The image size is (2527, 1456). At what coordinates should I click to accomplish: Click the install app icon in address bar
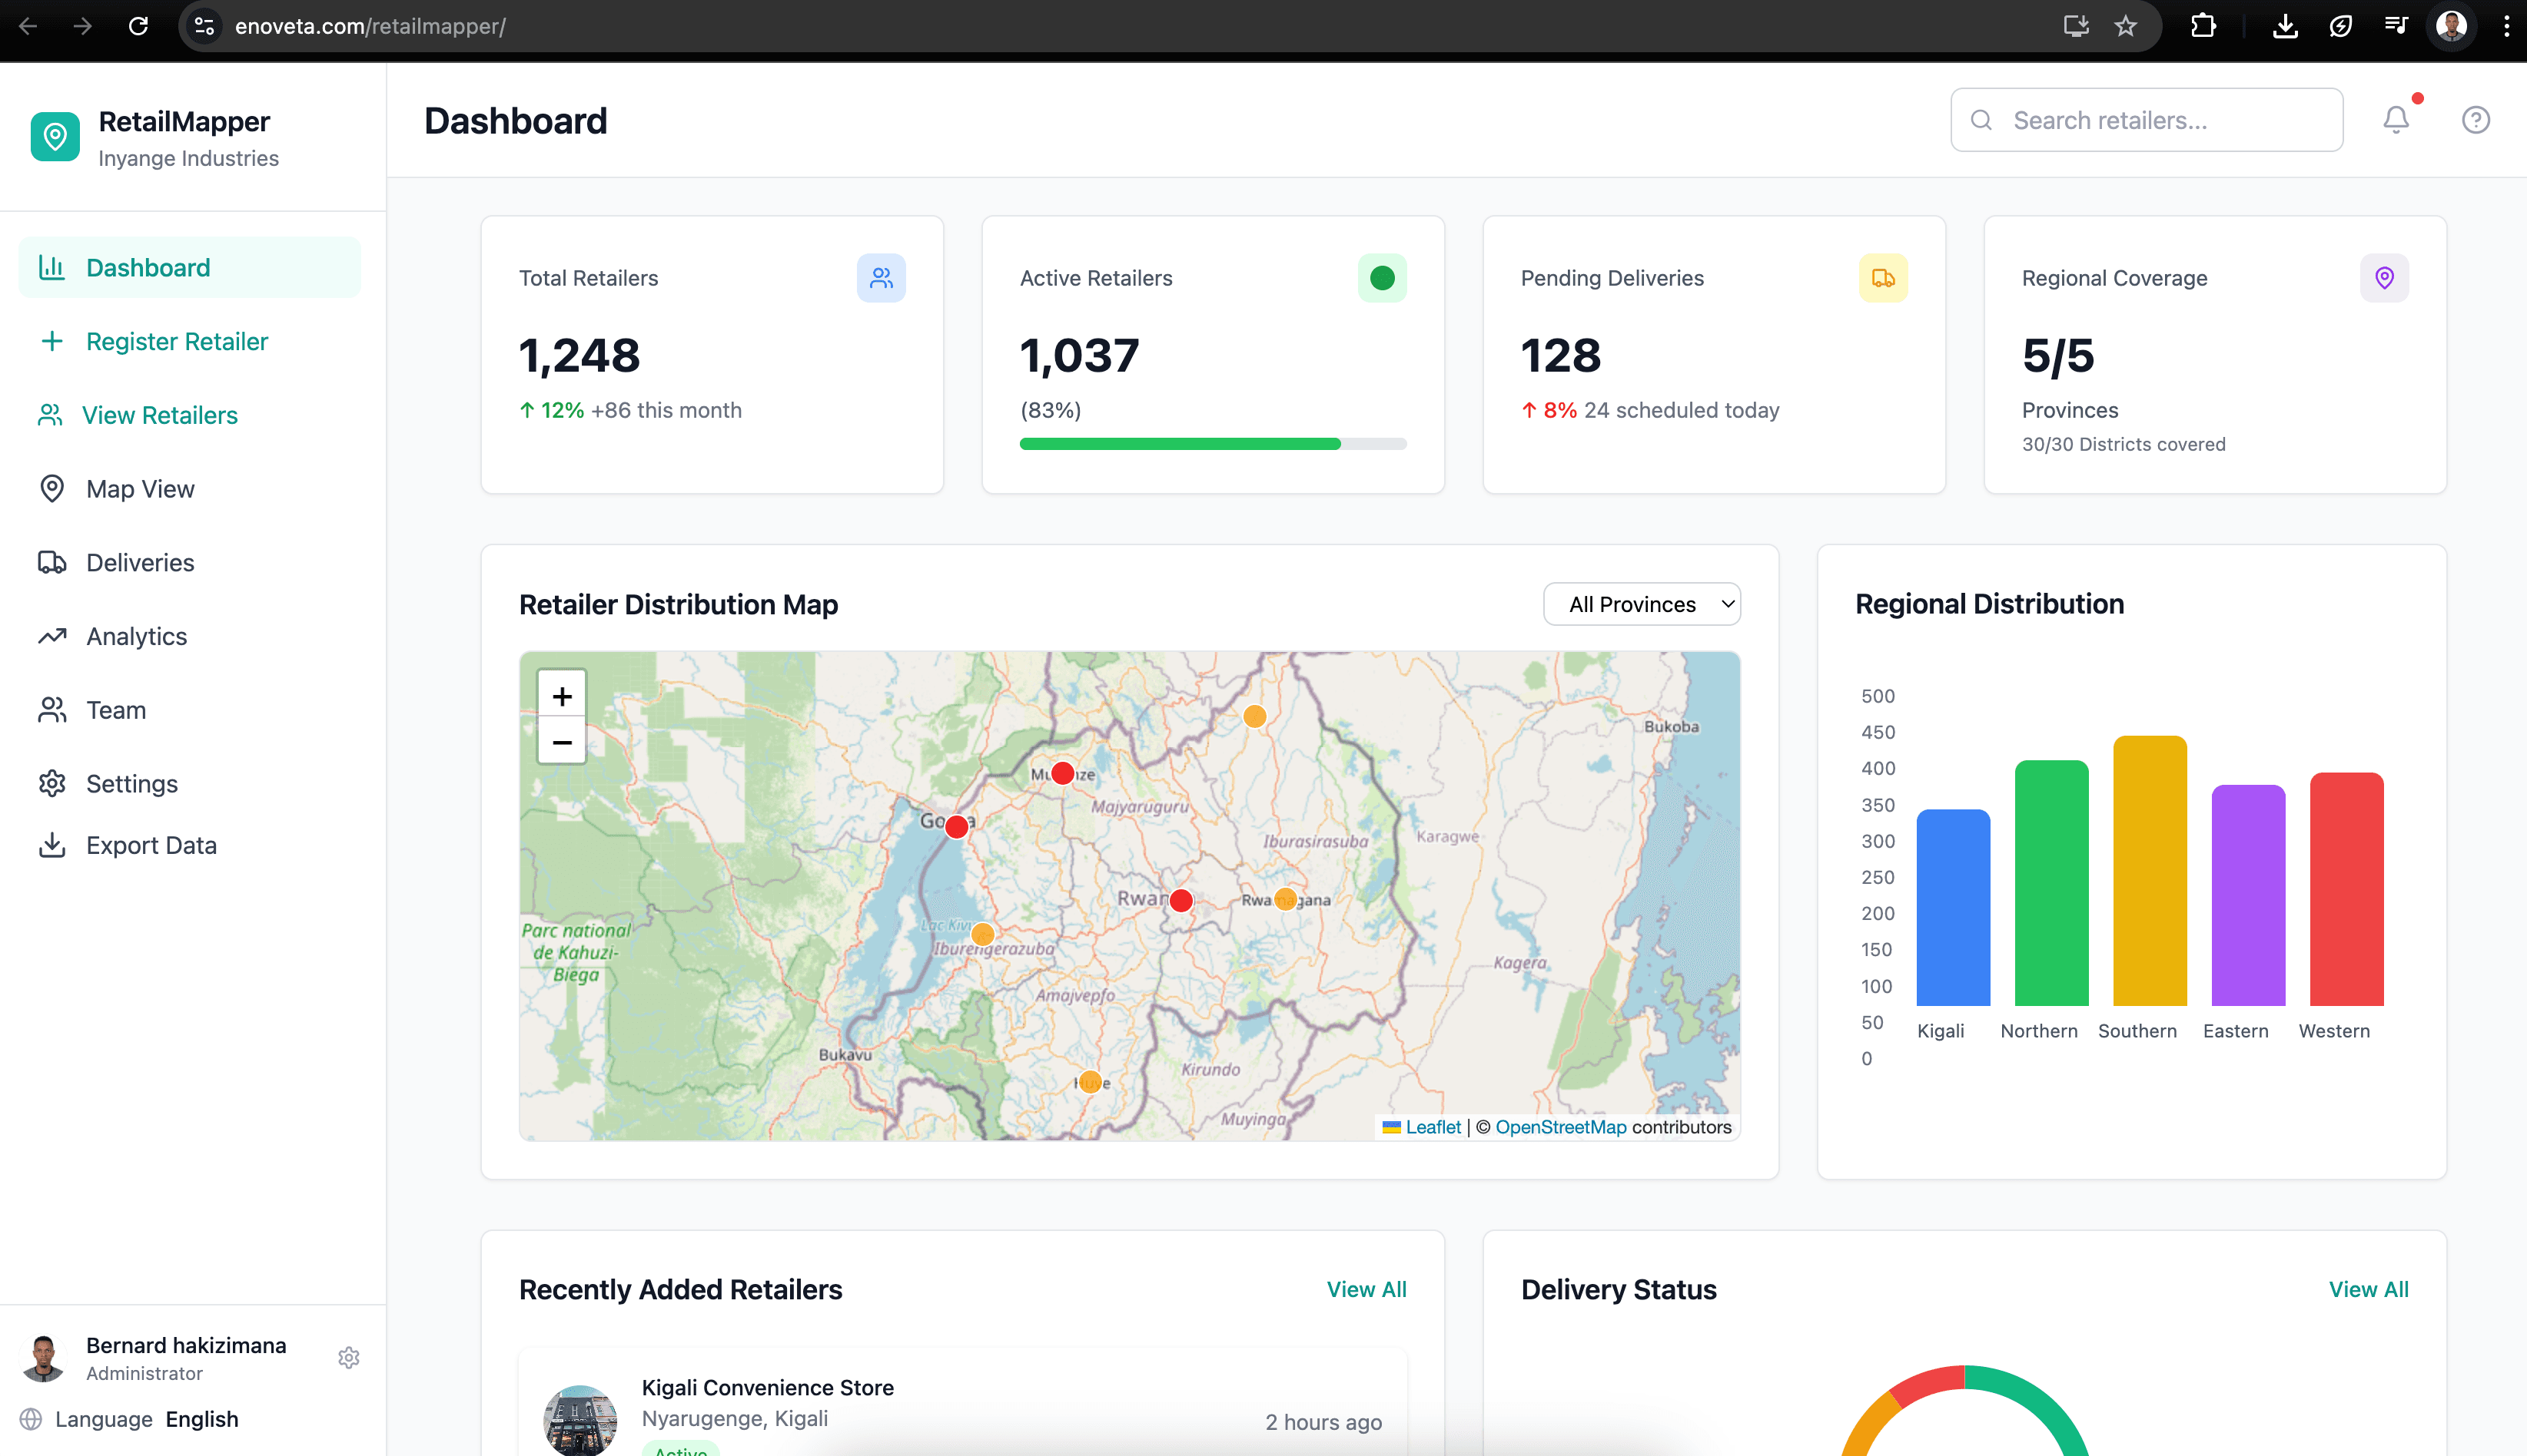(x=2077, y=26)
